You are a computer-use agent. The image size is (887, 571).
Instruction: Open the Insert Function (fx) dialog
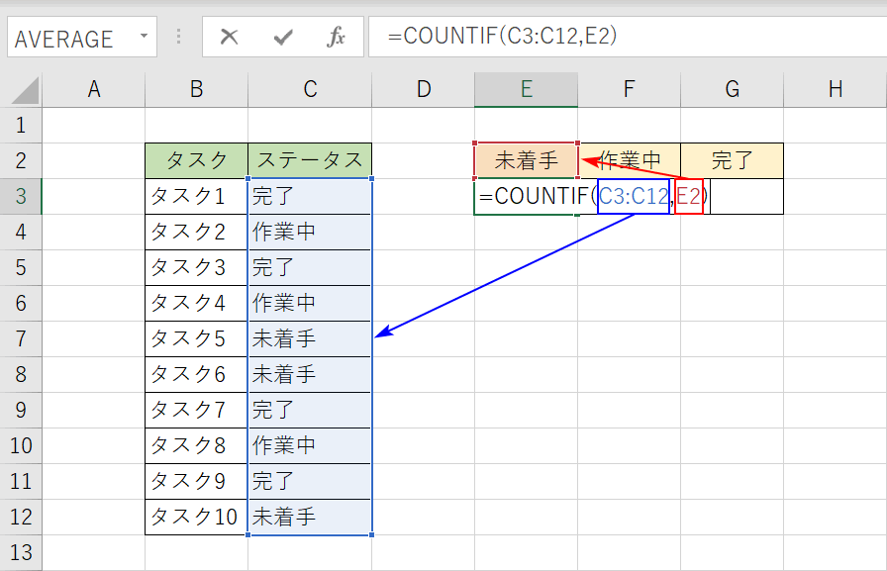[x=337, y=38]
